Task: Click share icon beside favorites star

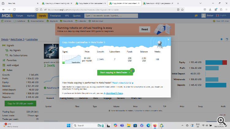Action: tap(227, 39)
